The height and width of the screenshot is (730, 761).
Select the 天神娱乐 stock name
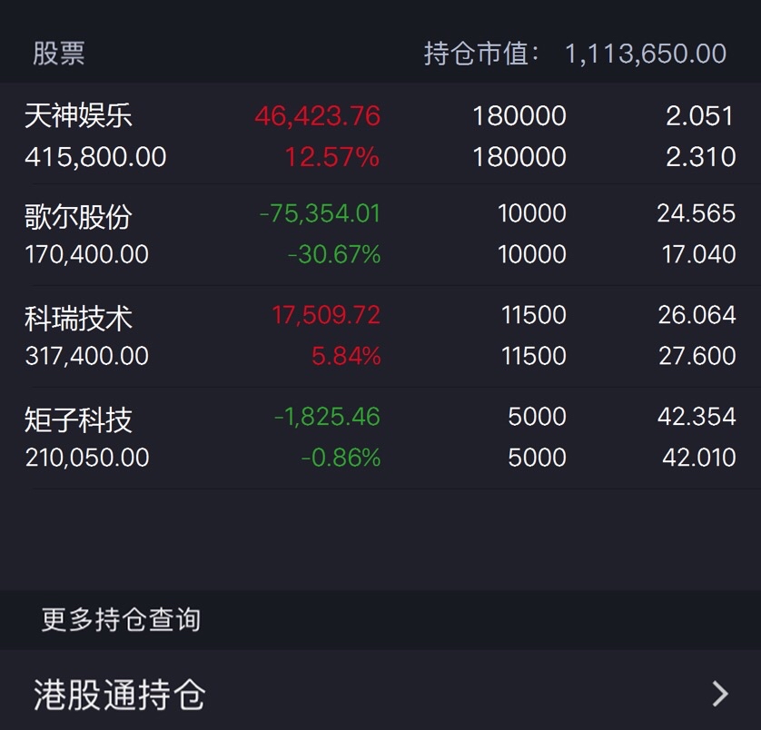click(x=78, y=115)
